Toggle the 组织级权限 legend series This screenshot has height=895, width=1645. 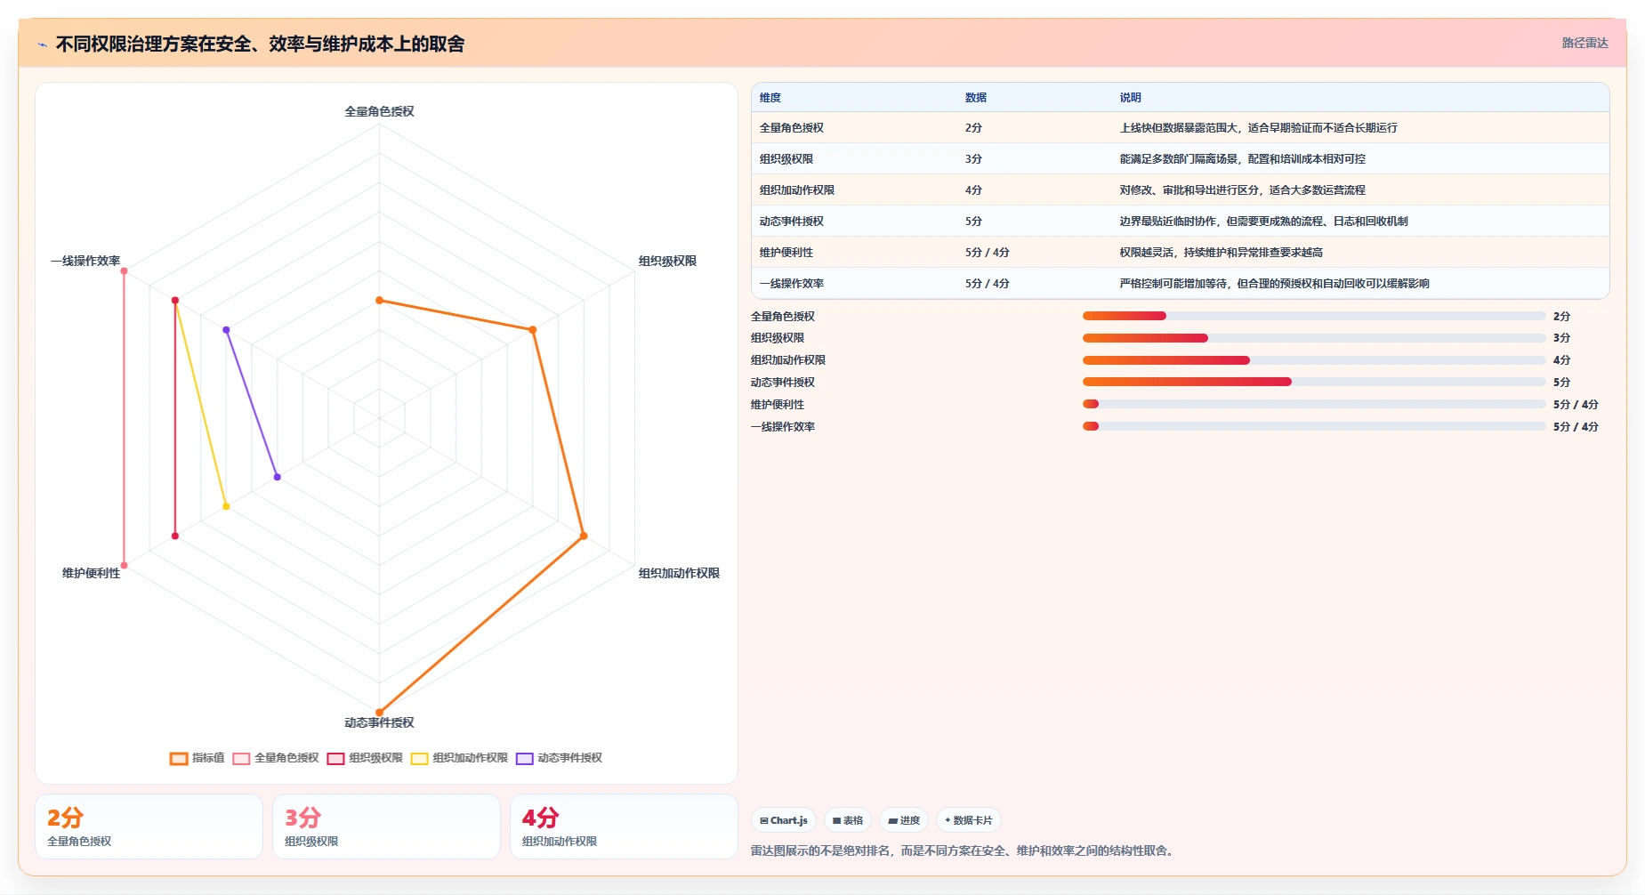coord(365,758)
